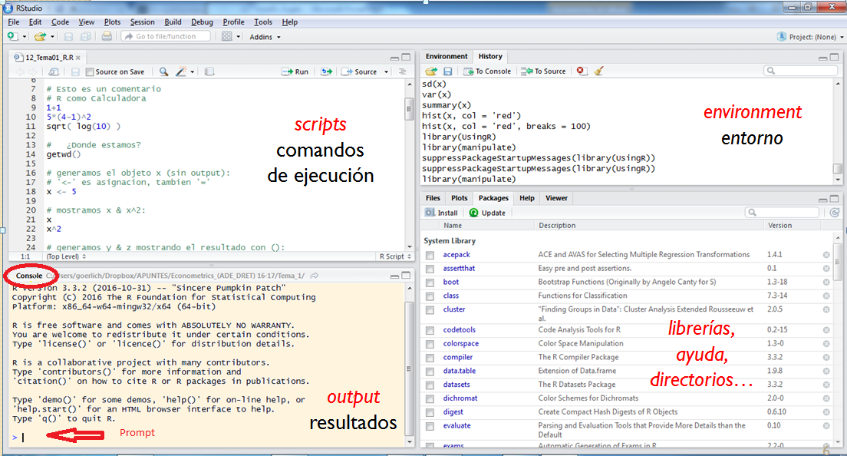Viewport: 847px width, 456px height.
Task: Open code tools magic wand
Action: click(181, 71)
